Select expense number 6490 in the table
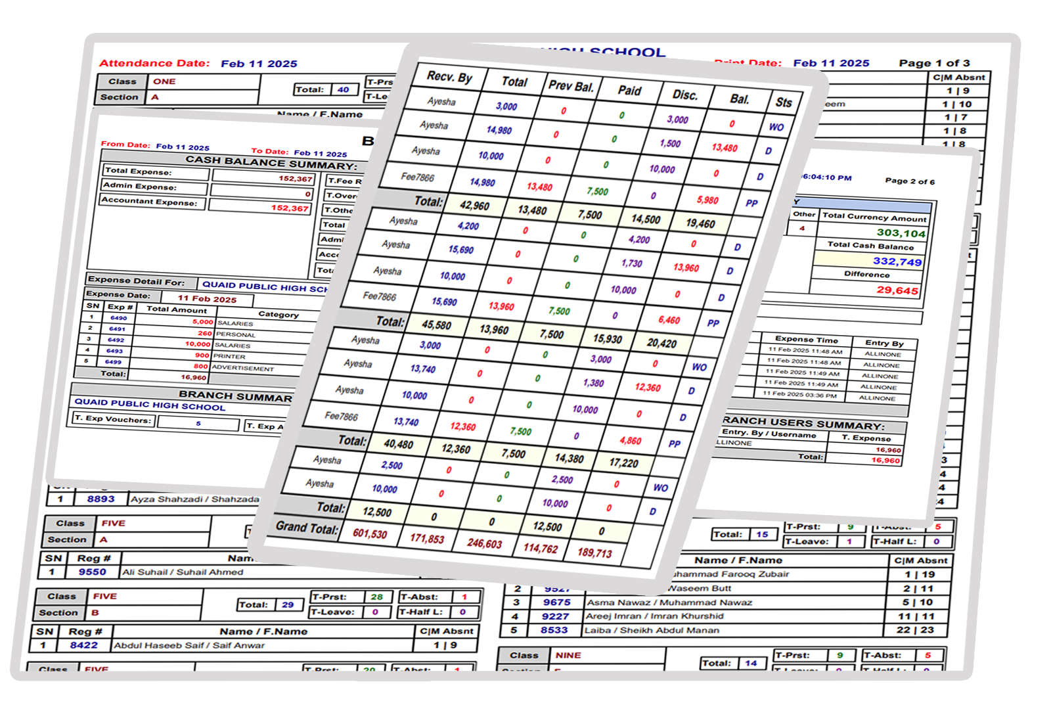1051x726 pixels. [x=118, y=318]
